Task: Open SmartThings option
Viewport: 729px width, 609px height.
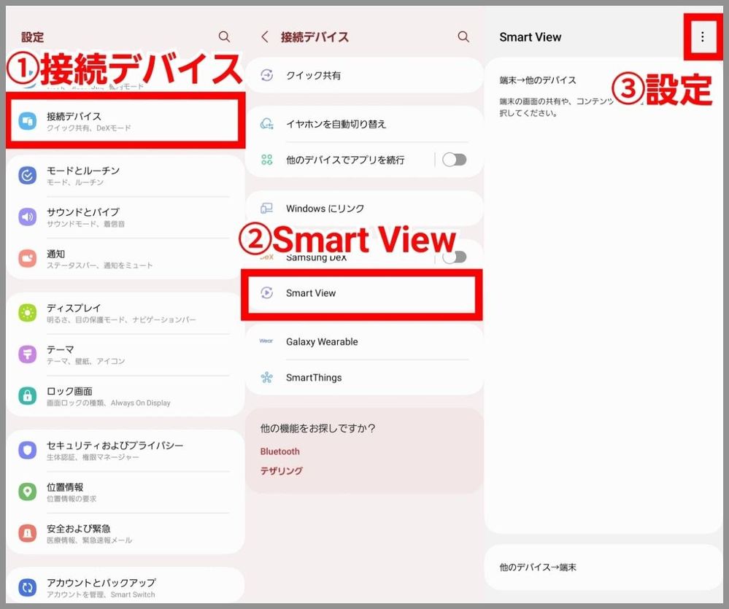Action: [365, 377]
